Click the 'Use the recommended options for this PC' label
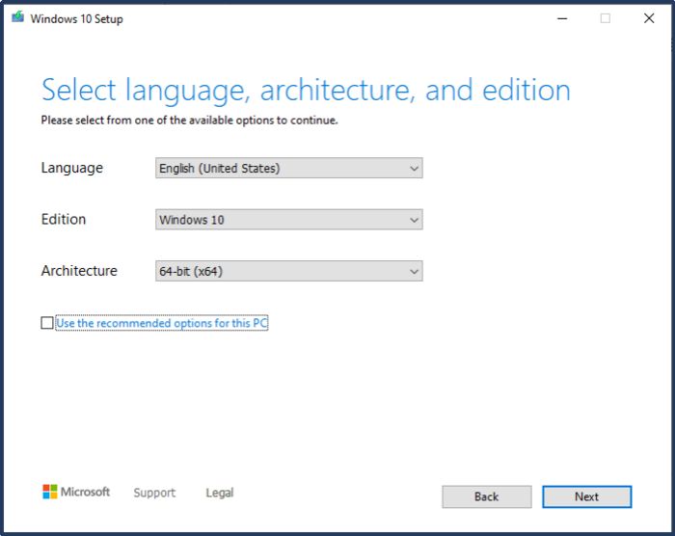Screen dimensions: 675x536 pyautogui.click(x=161, y=324)
